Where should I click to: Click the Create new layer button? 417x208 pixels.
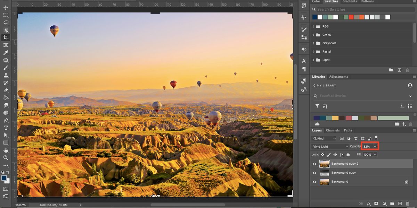click(x=400, y=203)
